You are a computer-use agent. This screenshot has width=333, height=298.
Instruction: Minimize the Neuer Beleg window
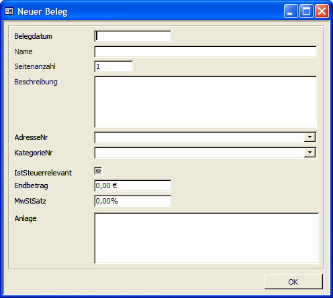tap(291, 11)
